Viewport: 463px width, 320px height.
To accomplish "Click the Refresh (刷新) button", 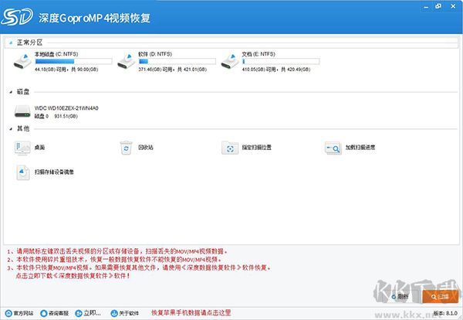I will point(400,295).
